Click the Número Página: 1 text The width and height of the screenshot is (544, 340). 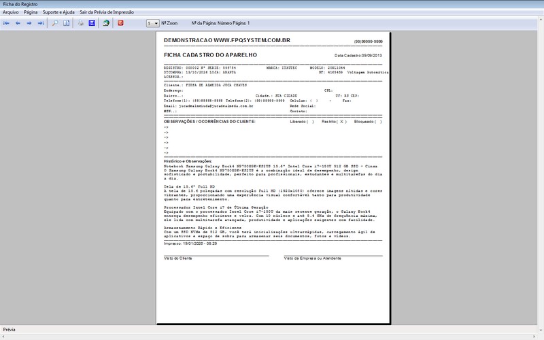tap(233, 23)
